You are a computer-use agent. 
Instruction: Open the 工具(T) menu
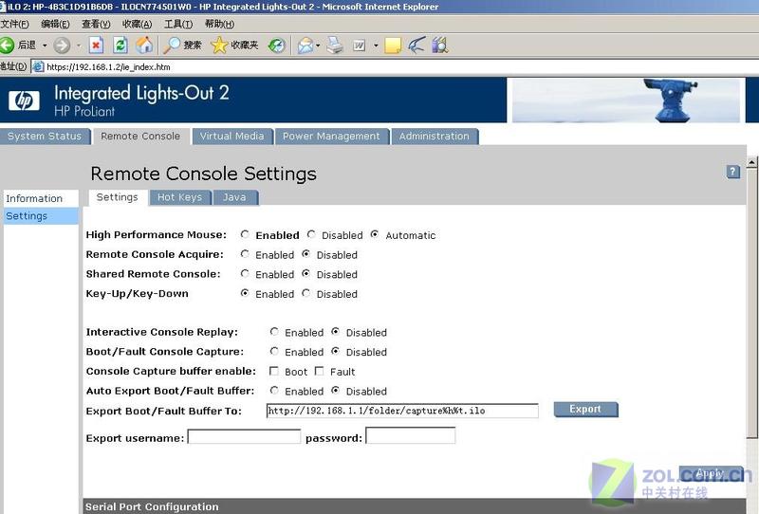(178, 24)
